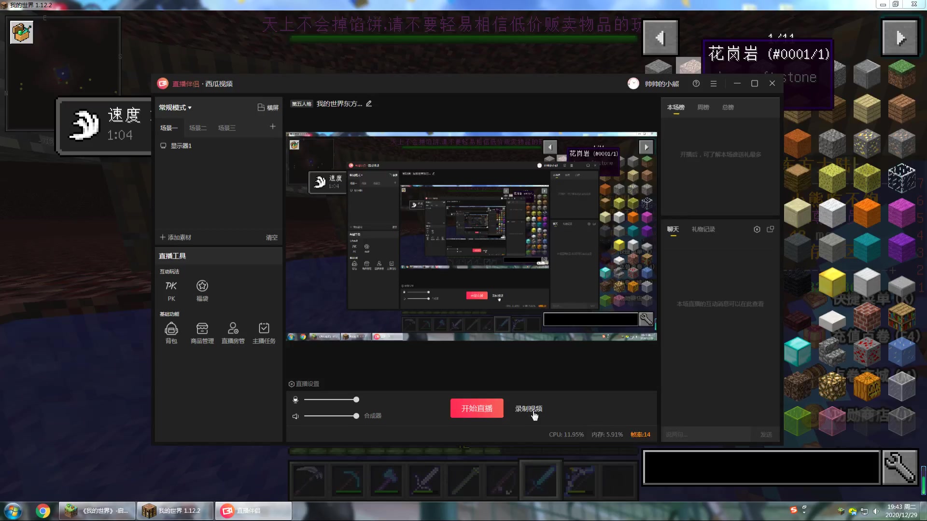This screenshot has width=927, height=521.
Task: Open 主播任务 streamer tasks
Action: [264, 333]
